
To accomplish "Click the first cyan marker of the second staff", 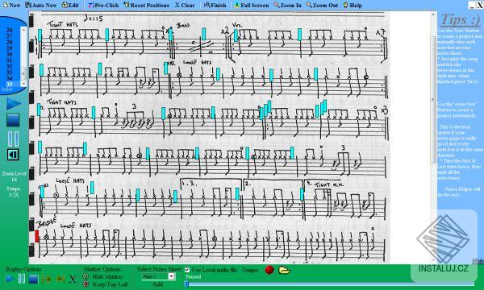I will 41,70.
